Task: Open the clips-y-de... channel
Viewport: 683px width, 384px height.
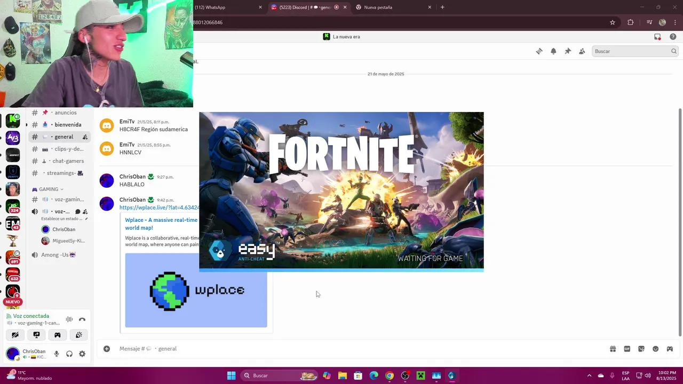Action: pyautogui.click(x=58, y=149)
